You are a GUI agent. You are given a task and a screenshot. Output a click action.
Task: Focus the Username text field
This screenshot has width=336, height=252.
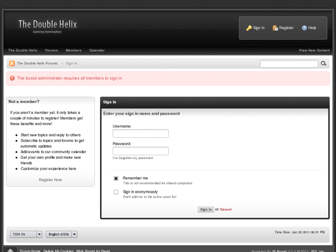point(141,134)
